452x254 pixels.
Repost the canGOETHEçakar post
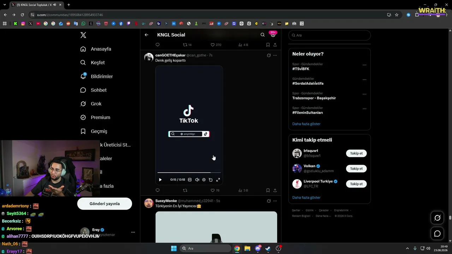coord(185,190)
